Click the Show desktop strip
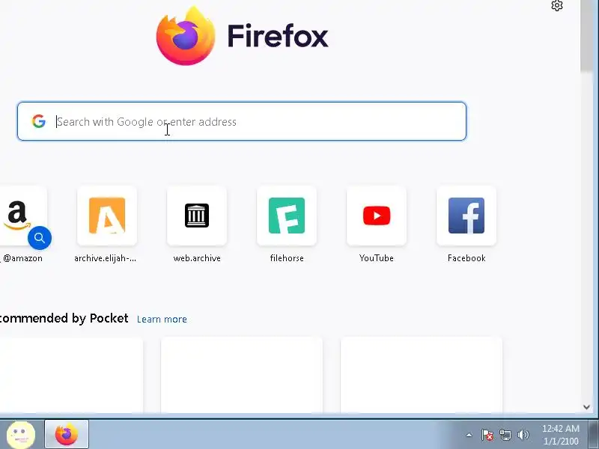The image size is (599, 449). point(594,435)
